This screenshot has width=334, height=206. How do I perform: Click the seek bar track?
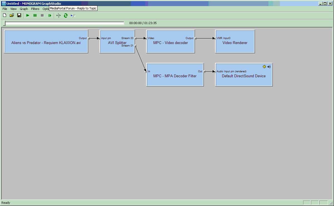pyautogui.click(x=64, y=23)
